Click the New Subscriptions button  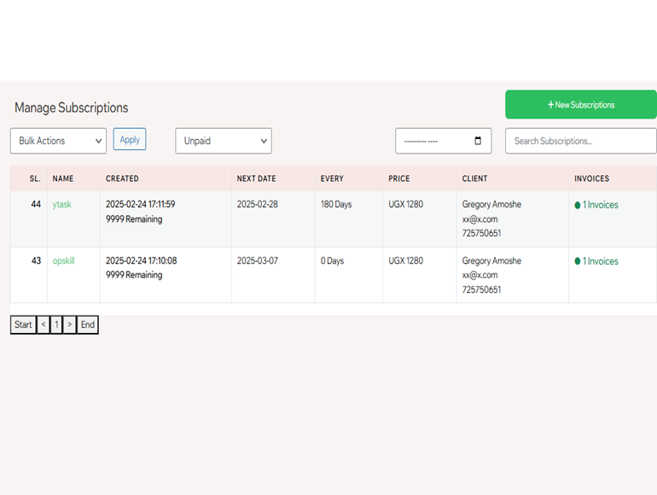pos(581,104)
